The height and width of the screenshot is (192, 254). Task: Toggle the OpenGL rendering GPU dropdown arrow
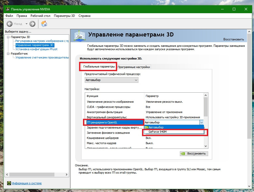[x=202, y=122]
